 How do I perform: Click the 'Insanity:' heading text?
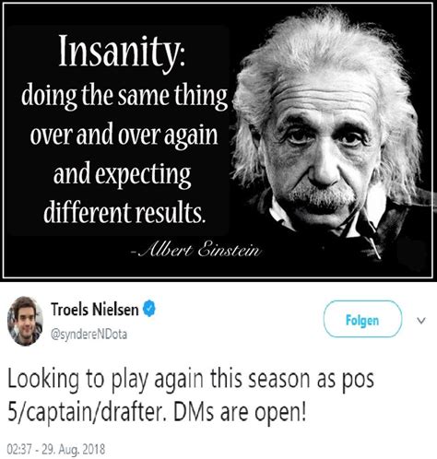[x=122, y=51]
